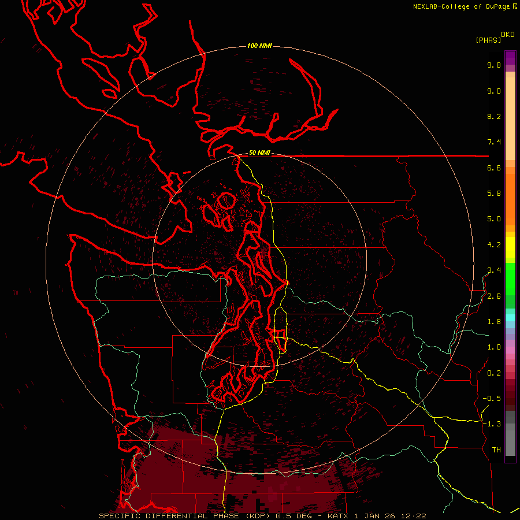
Task: Click the 9.0 value on the color scale
Action: pyautogui.click(x=494, y=91)
